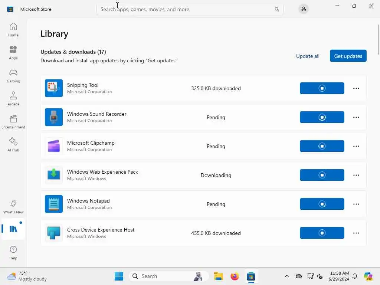Open more options for Snipping Tool
This screenshot has width=380, height=285.
click(356, 88)
